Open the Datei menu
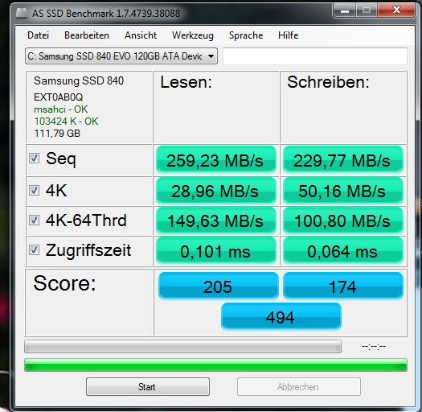The height and width of the screenshot is (412, 422). pos(39,35)
